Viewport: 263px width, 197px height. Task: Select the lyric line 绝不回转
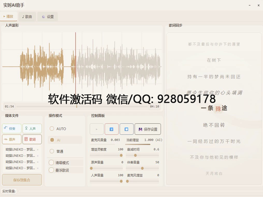pyautogui.click(x=214, y=125)
